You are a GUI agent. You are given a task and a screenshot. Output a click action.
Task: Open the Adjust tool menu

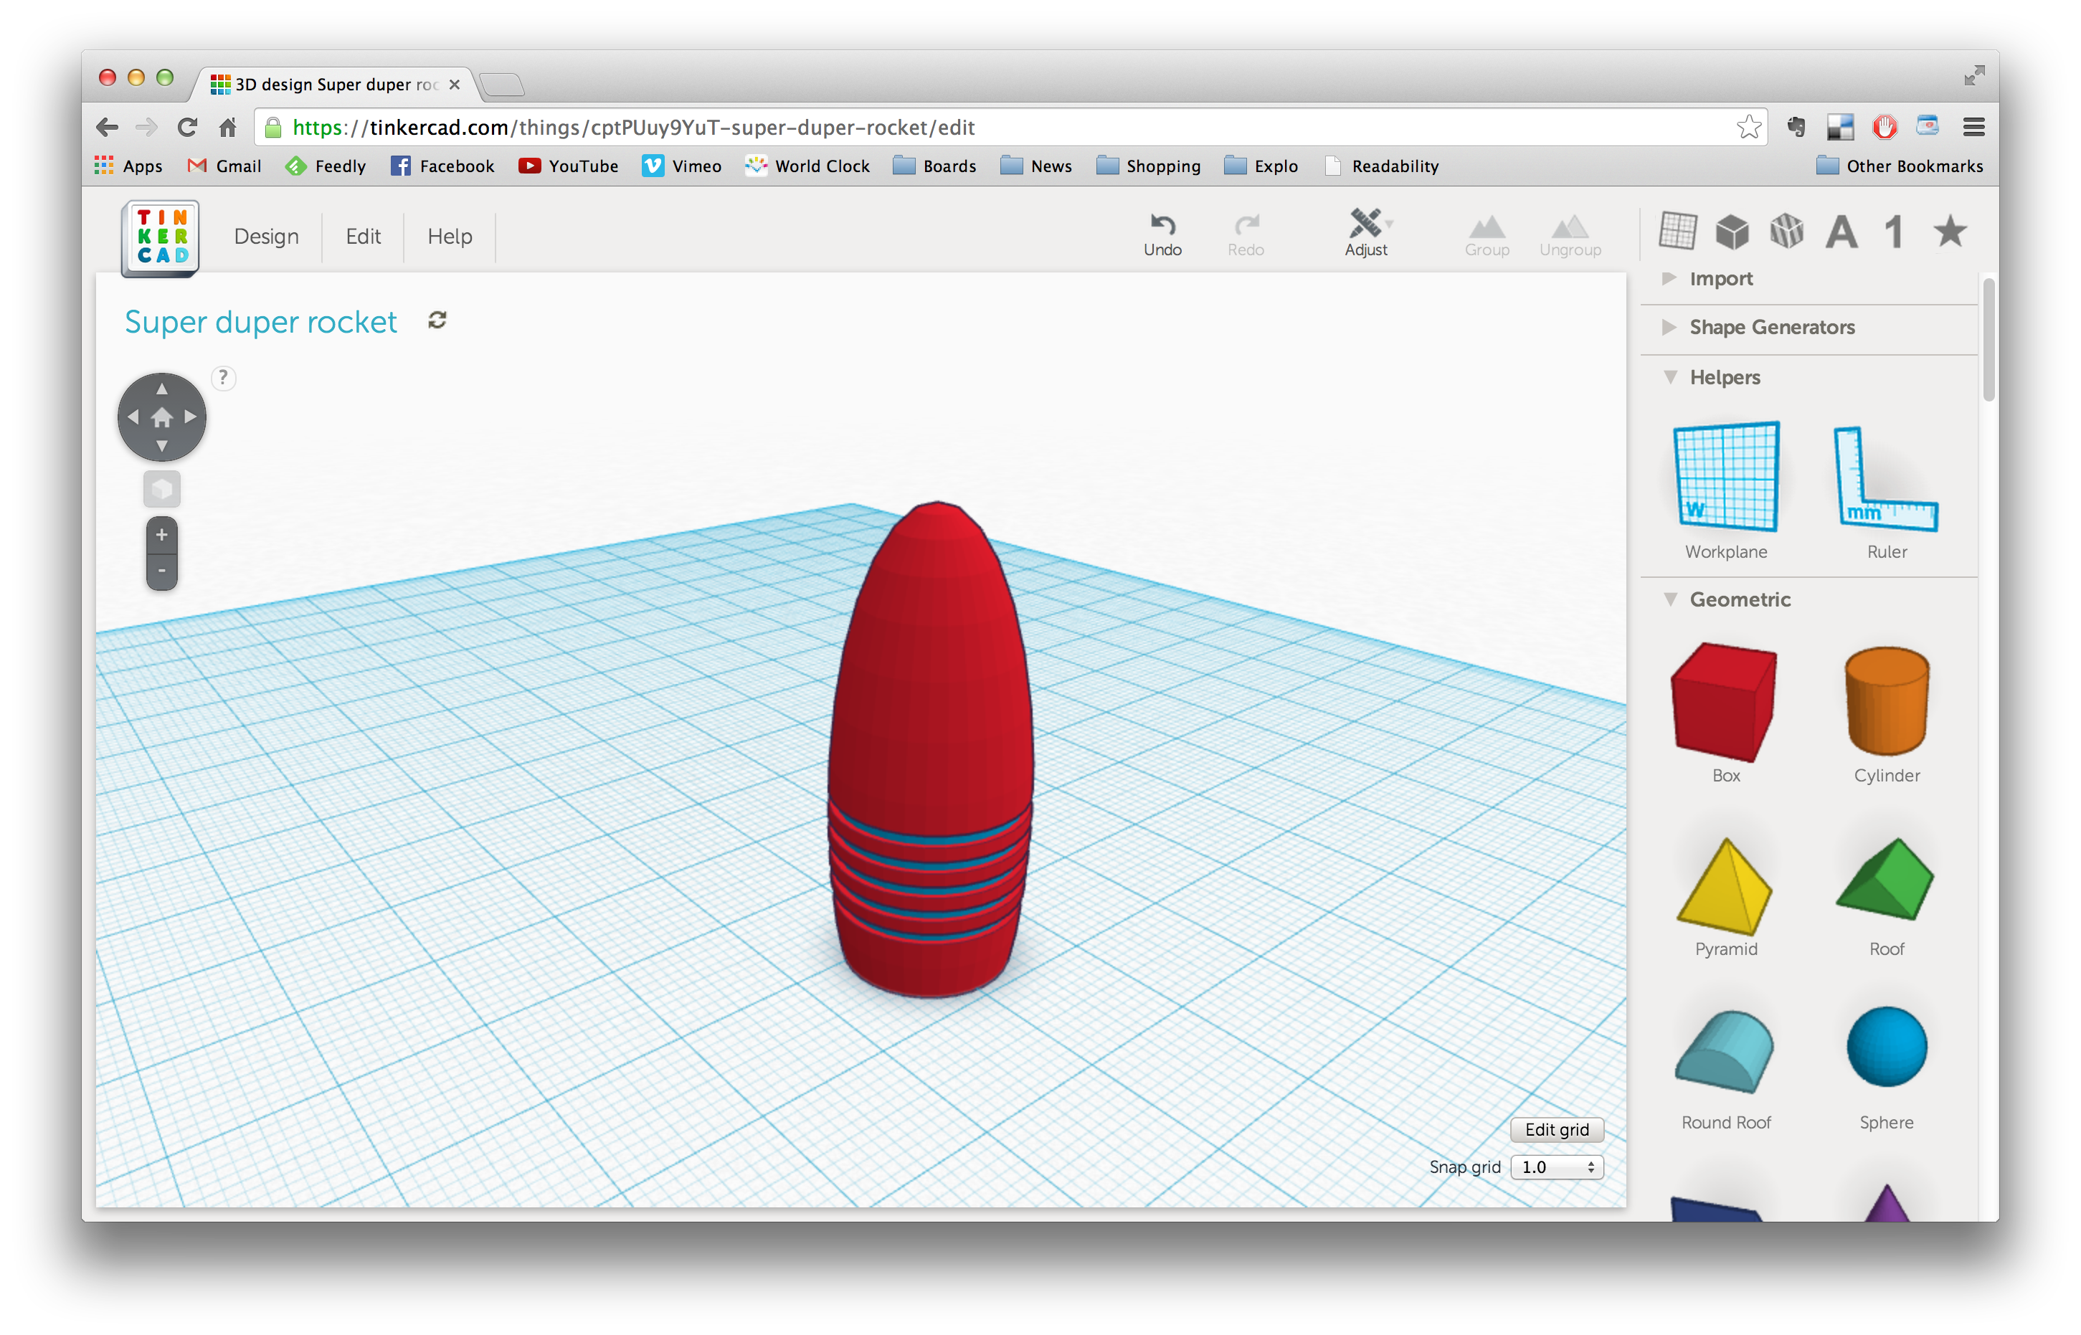(x=1367, y=233)
